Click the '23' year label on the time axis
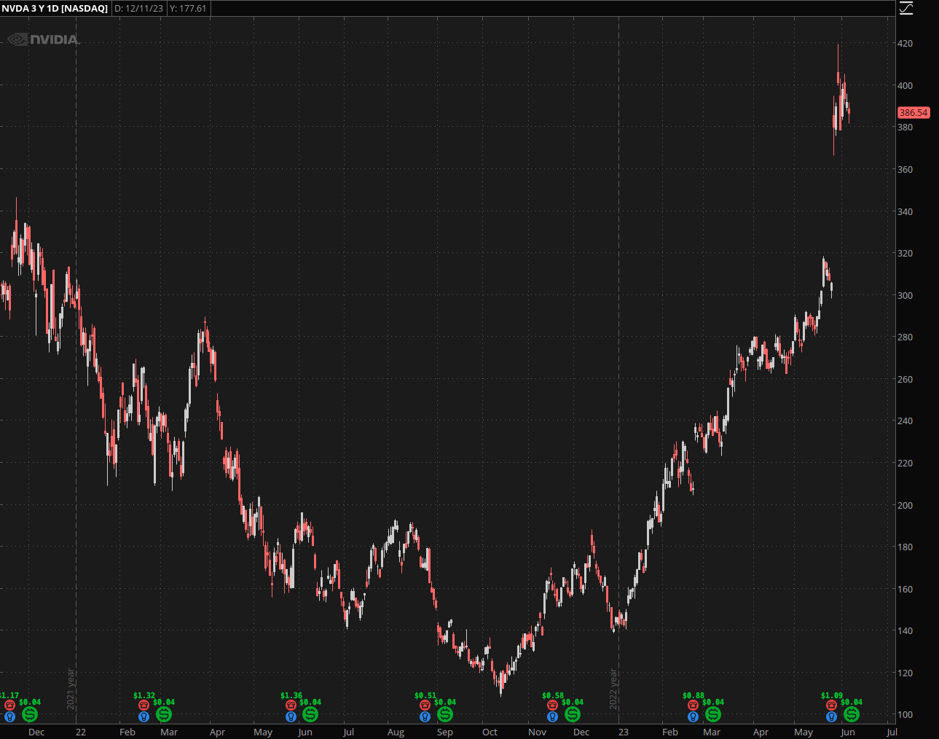 (624, 732)
